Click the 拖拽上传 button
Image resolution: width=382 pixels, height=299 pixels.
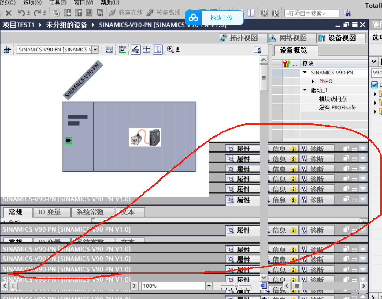point(221,18)
